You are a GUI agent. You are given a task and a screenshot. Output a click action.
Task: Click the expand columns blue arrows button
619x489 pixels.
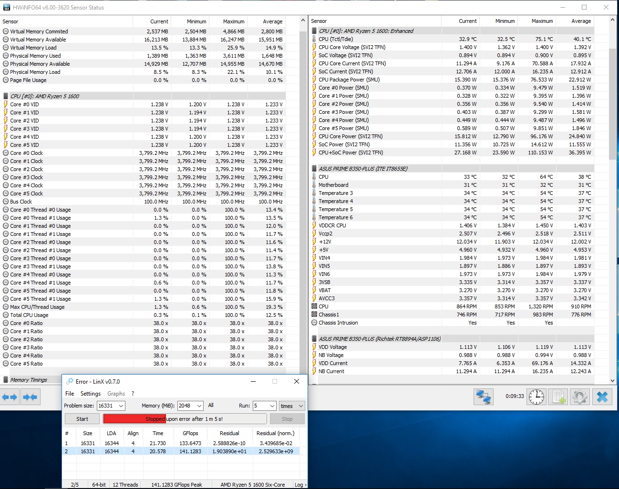pos(10,397)
